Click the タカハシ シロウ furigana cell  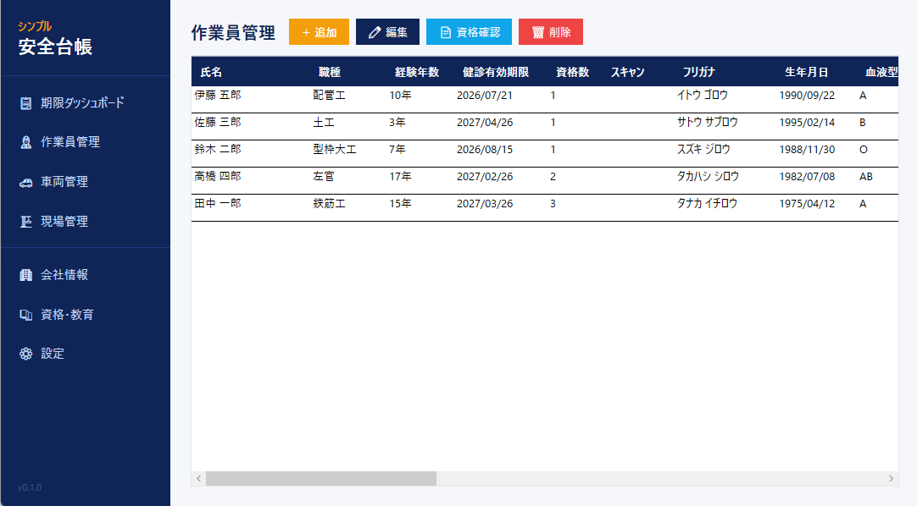point(709,176)
